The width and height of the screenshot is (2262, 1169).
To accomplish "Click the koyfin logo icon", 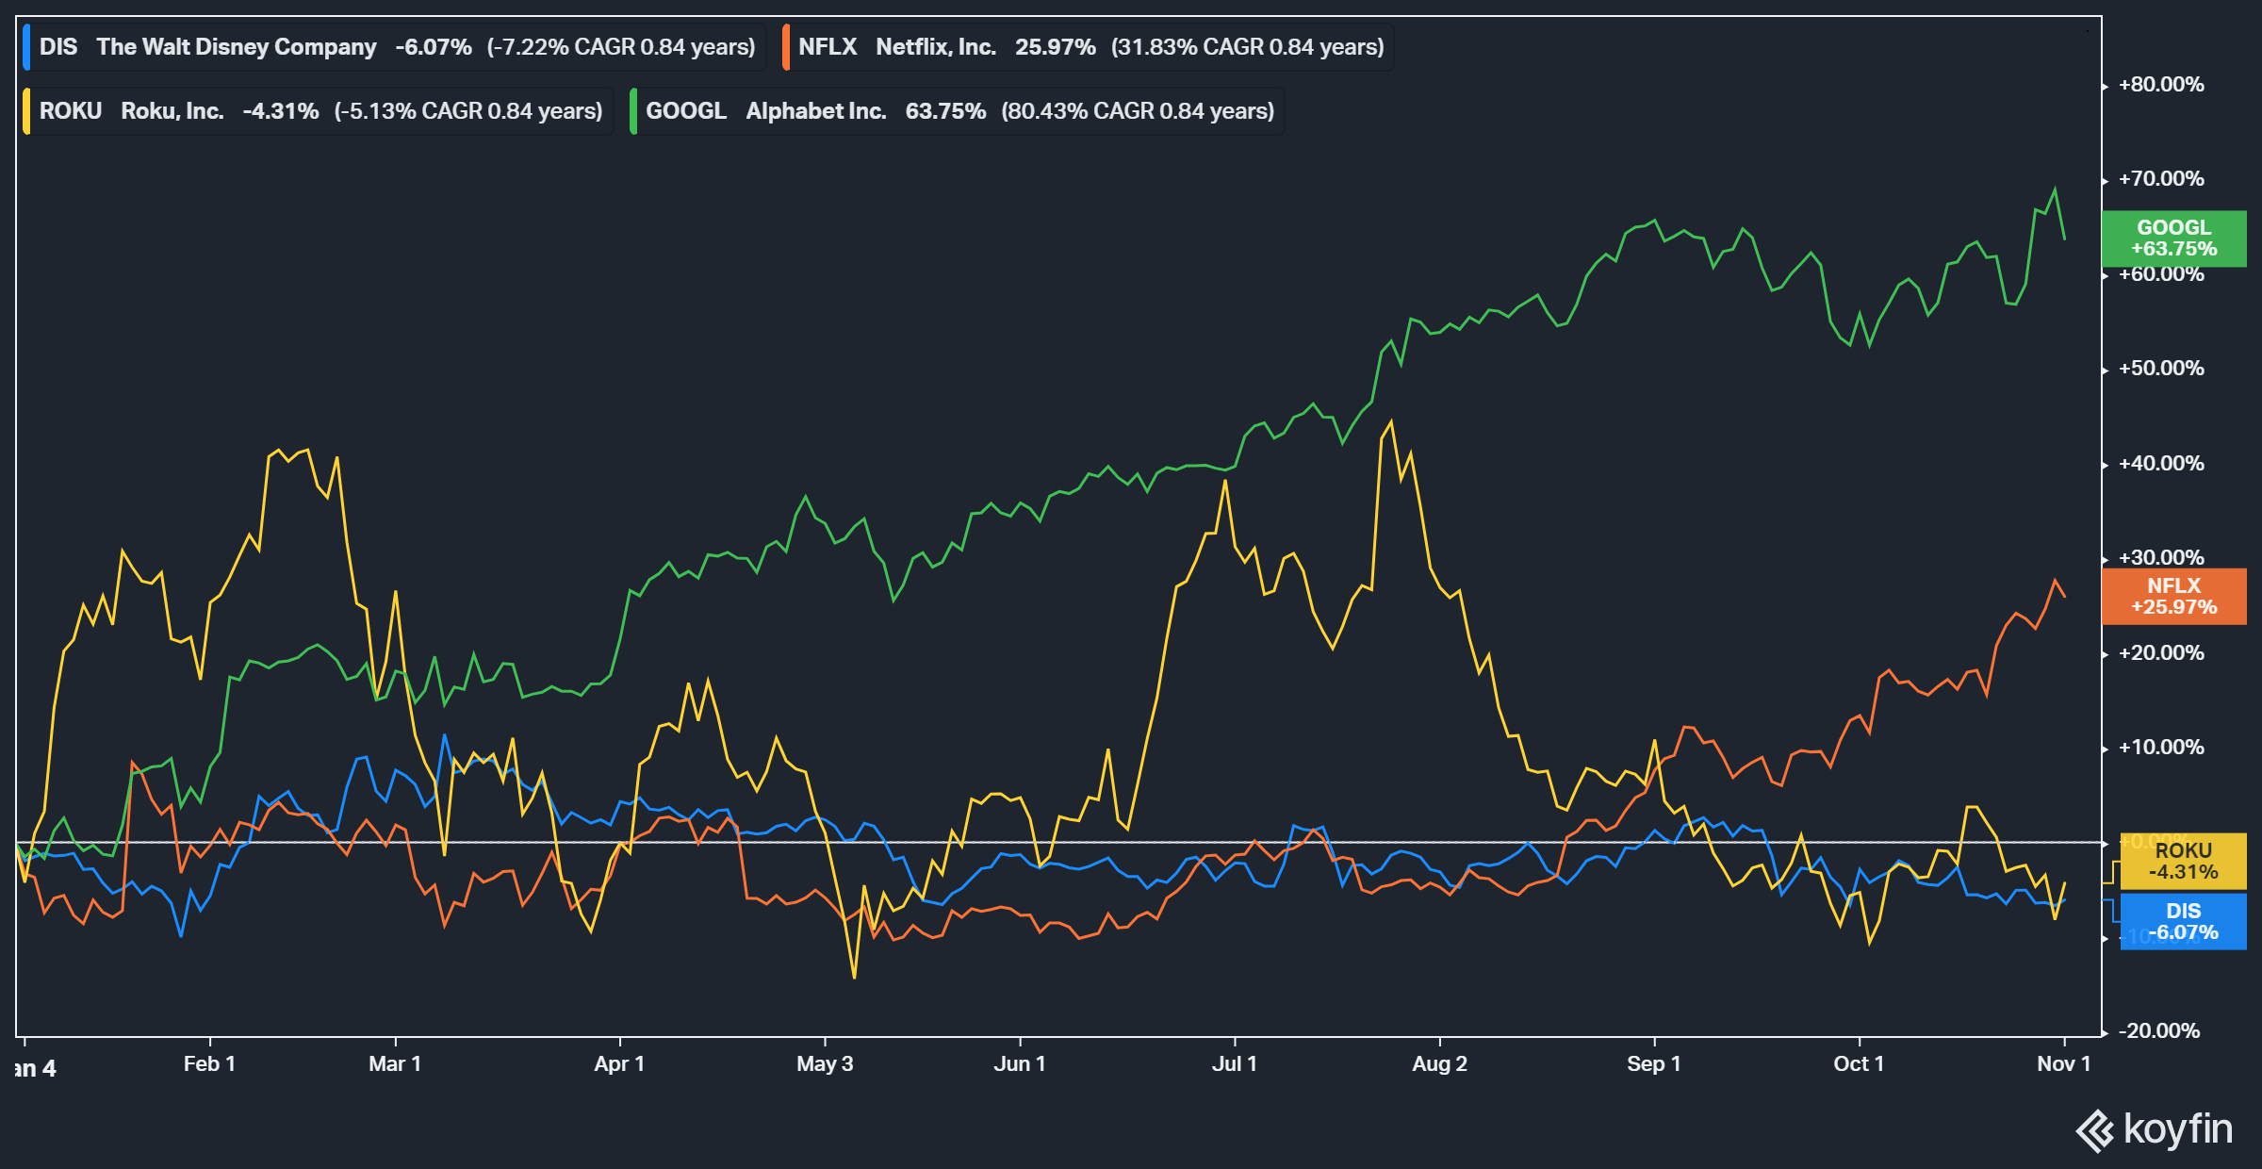I will tap(2094, 1131).
